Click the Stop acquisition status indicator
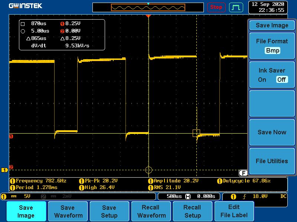Screen dimensions: 297x222 216,7
